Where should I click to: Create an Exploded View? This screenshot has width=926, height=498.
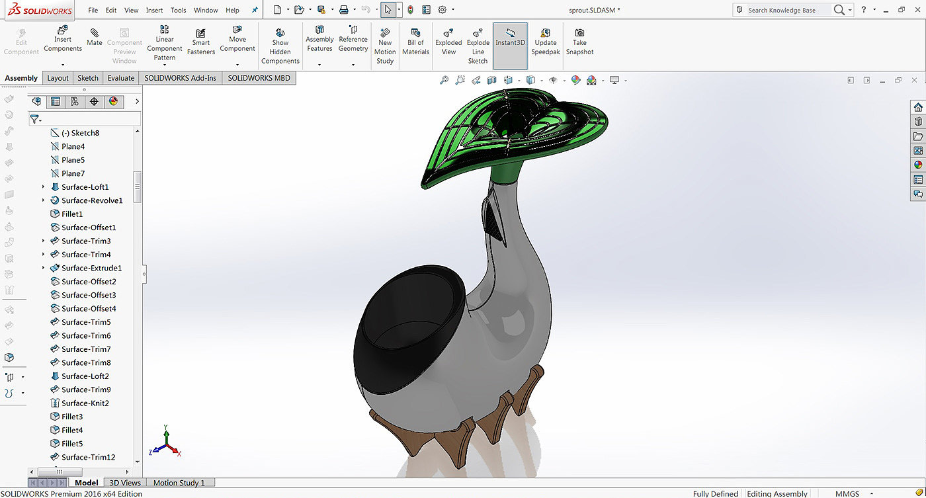(448, 34)
